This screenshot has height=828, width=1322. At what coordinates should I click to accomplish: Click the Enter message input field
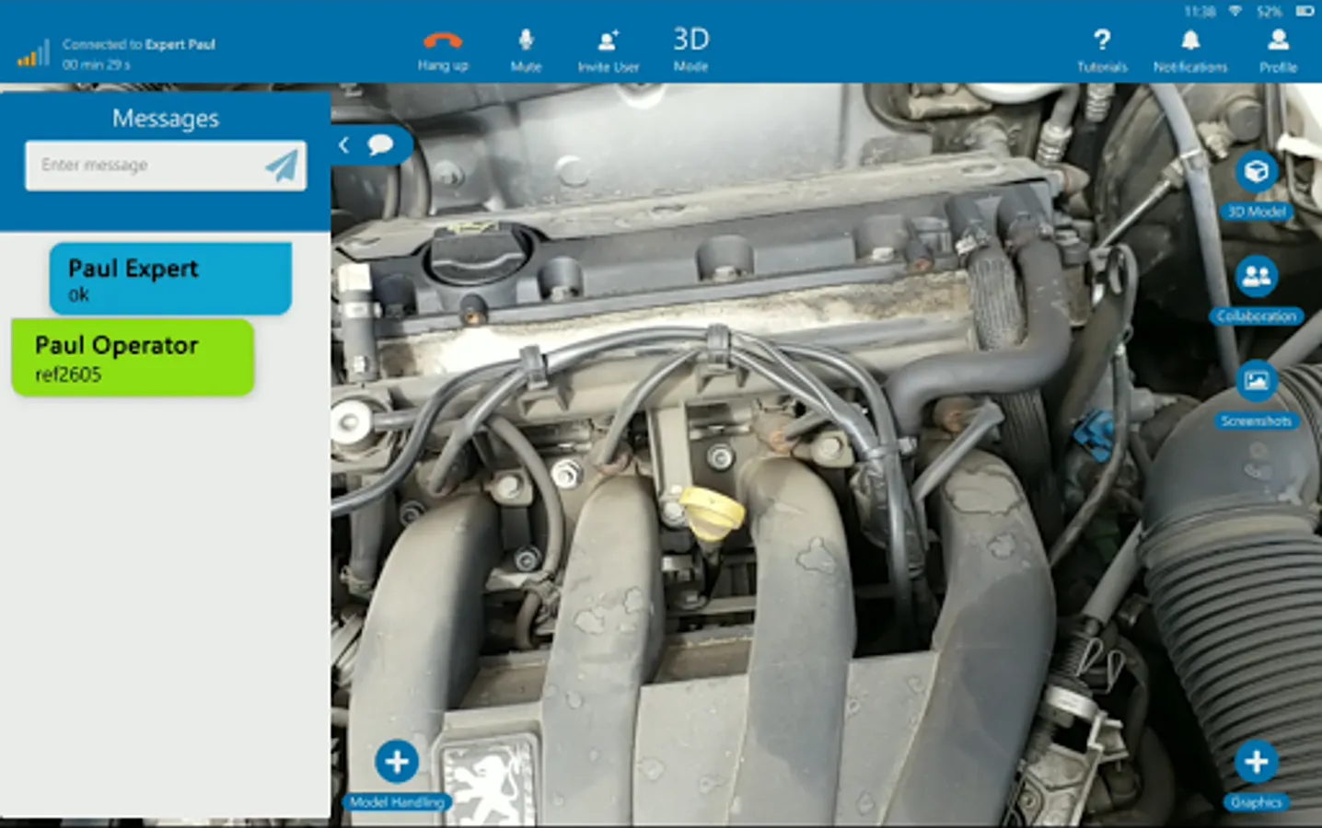[x=166, y=166]
